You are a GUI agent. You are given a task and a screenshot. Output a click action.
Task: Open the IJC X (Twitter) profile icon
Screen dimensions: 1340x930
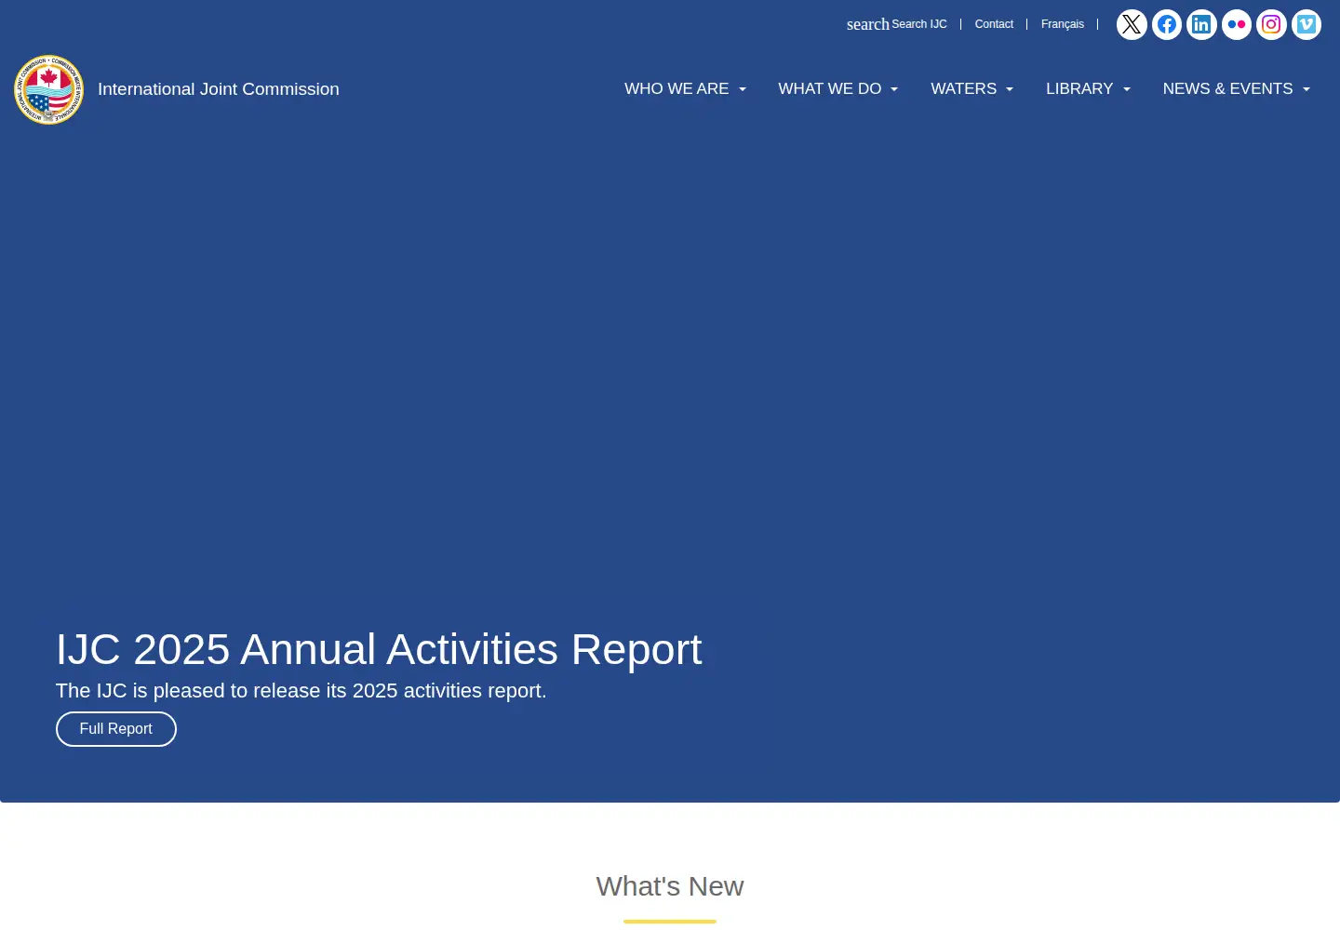pyautogui.click(x=1132, y=24)
